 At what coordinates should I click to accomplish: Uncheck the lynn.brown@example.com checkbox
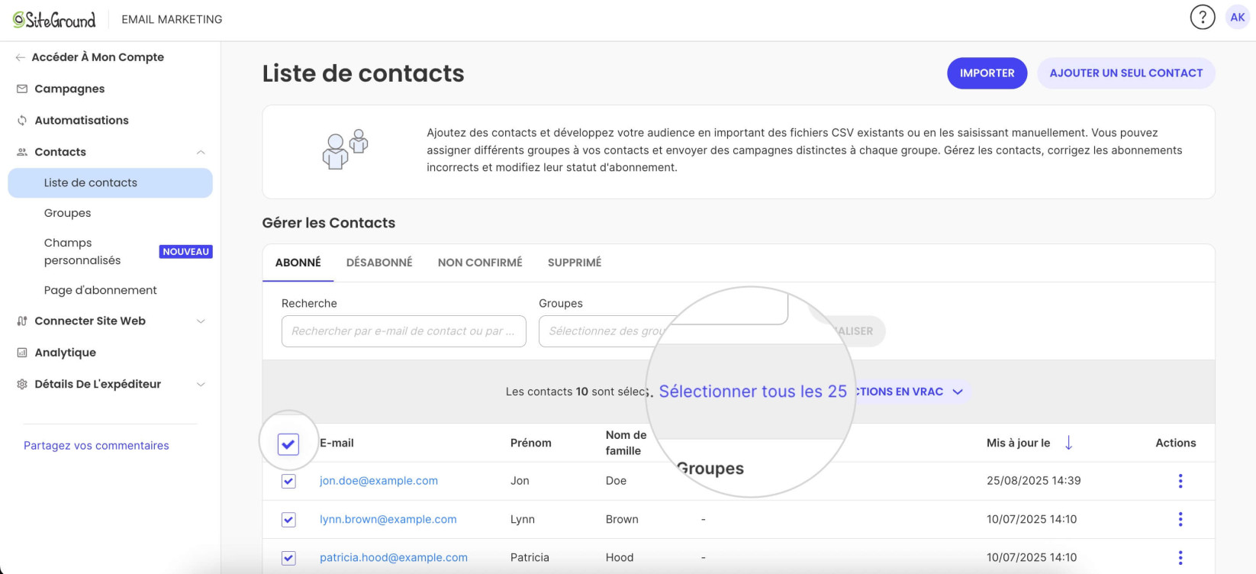pos(288,520)
